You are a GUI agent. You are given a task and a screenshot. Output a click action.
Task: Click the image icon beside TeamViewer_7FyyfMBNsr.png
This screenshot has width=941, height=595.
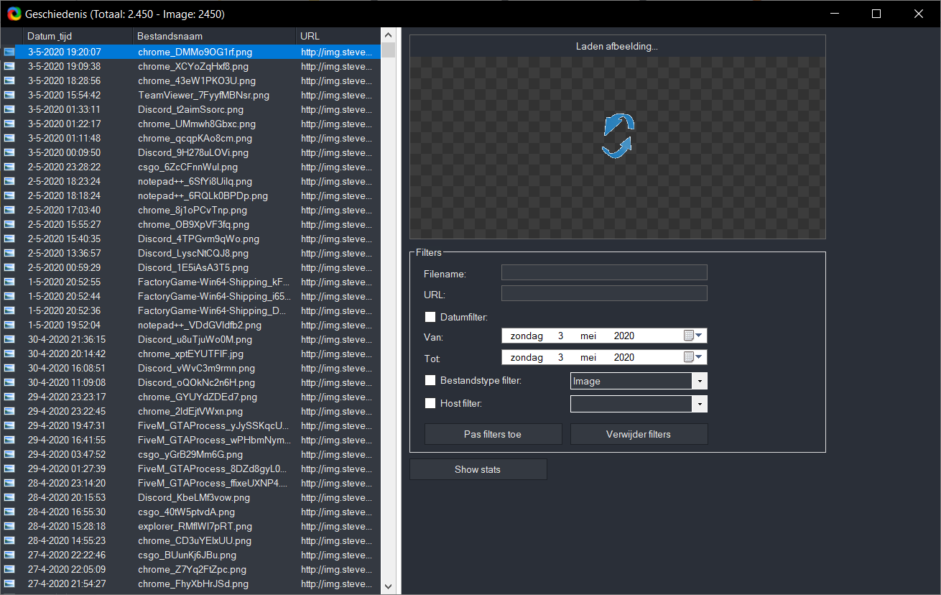(x=9, y=95)
